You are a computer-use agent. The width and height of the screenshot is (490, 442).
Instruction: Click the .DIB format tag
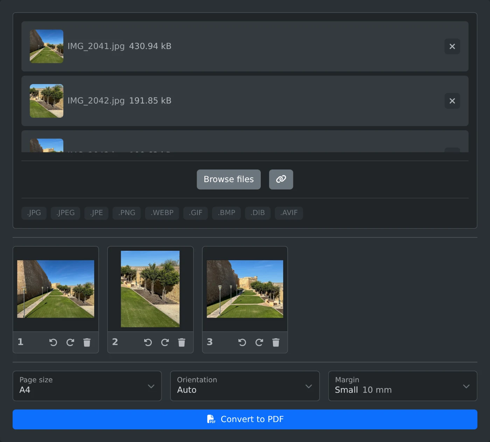tap(258, 213)
